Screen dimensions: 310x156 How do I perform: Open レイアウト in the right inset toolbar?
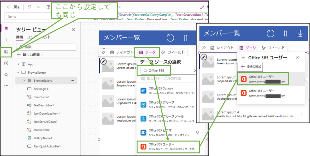(x=222, y=48)
